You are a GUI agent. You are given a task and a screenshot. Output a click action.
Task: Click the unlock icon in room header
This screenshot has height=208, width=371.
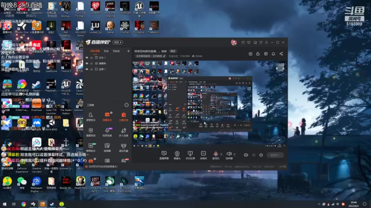[258, 54]
